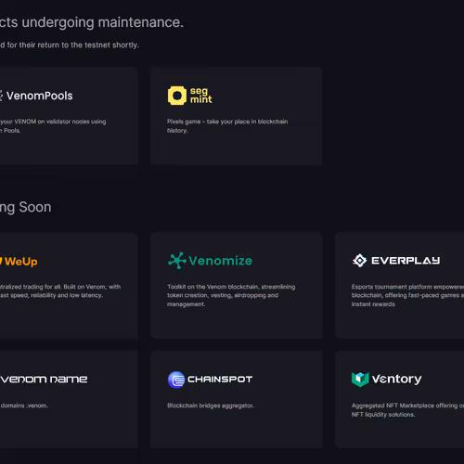464x464 pixels.
Task: Click the Venomize title text
Action: click(221, 261)
